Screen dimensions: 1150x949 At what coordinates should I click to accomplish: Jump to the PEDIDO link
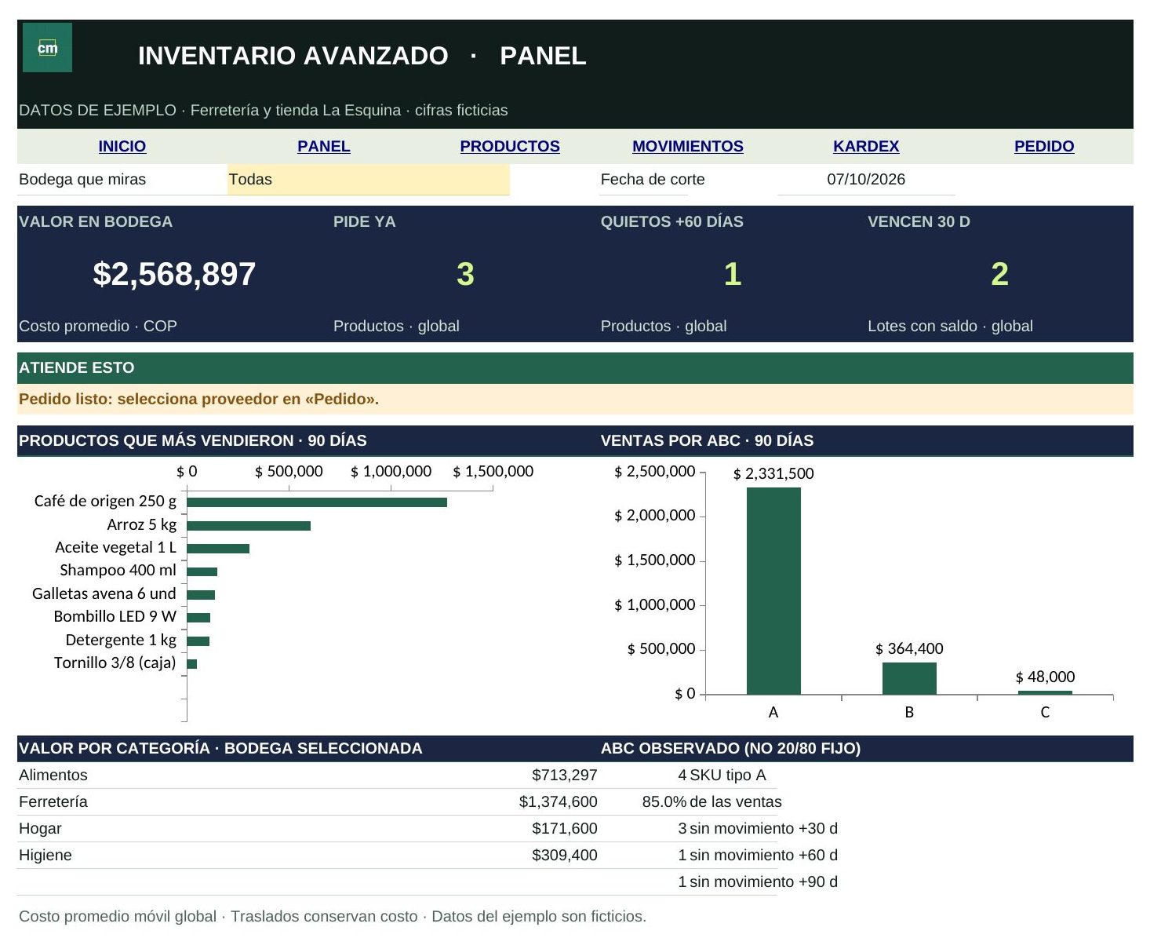[1044, 146]
